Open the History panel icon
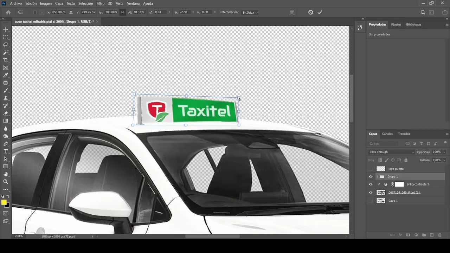 (360, 28)
